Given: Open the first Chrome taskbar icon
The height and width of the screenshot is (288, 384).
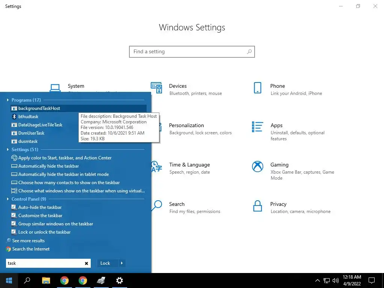Looking at the screenshot, I should coord(64,280).
